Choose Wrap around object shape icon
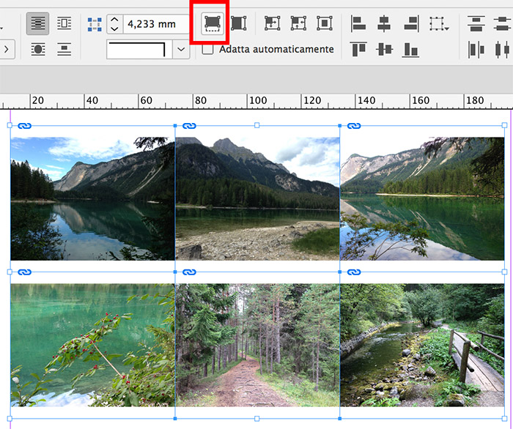Image resolution: width=513 pixels, height=429 pixels. tap(38, 50)
